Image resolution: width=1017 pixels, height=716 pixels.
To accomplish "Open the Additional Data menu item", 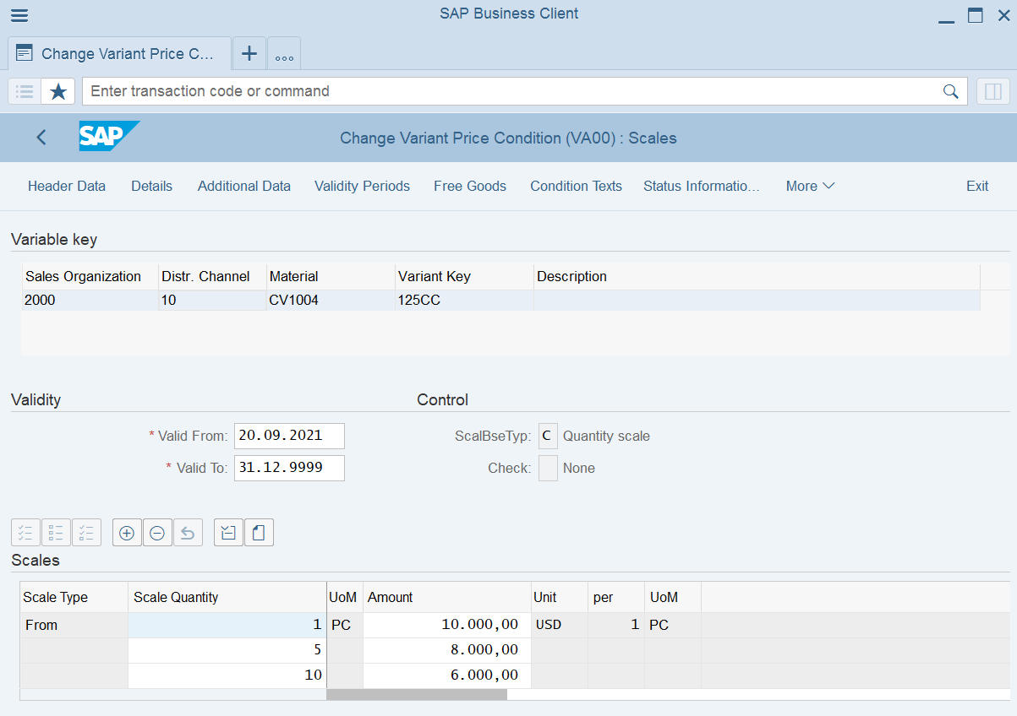I will pos(244,186).
